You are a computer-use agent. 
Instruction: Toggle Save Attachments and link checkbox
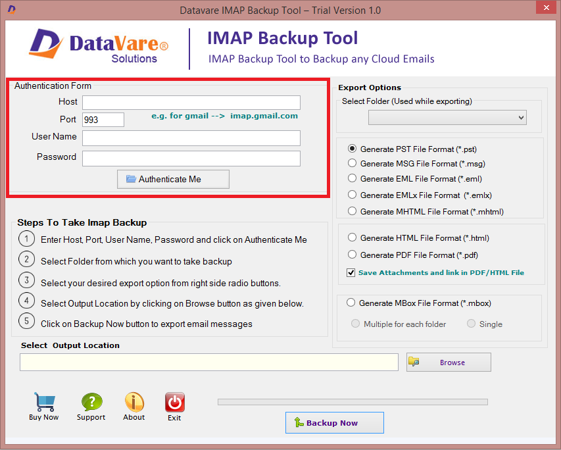click(x=351, y=273)
